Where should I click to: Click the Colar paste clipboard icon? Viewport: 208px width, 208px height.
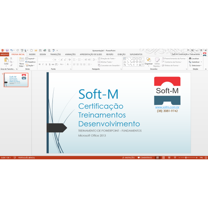tap(6, 60)
